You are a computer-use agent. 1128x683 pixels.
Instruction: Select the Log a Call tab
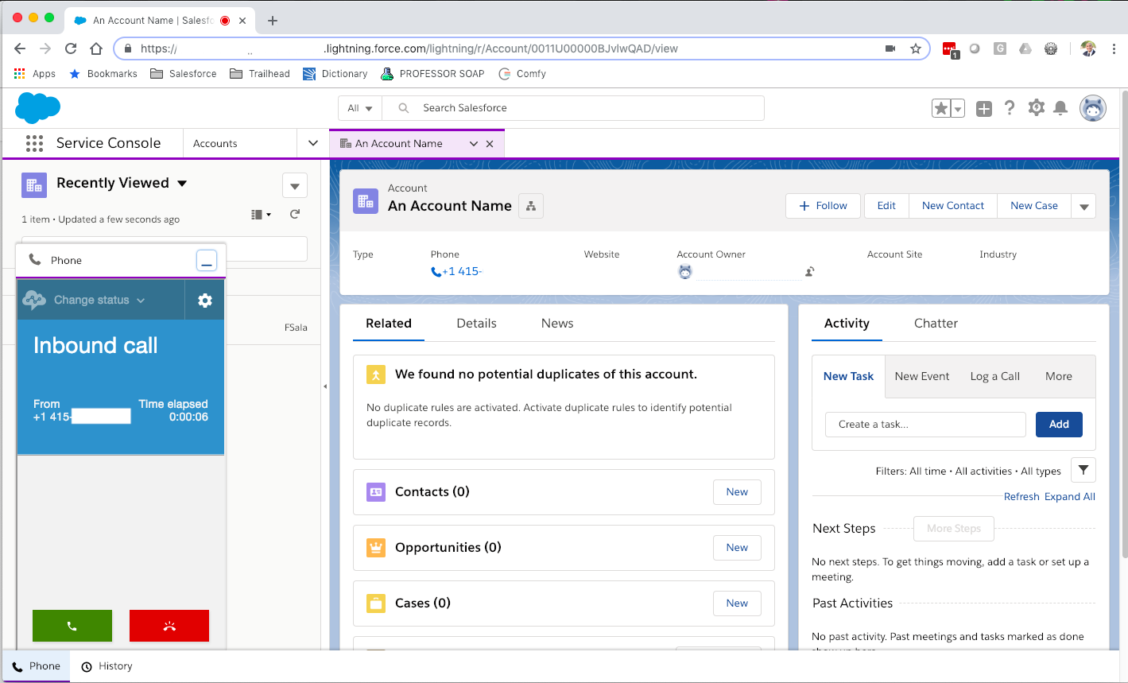[x=995, y=377]
